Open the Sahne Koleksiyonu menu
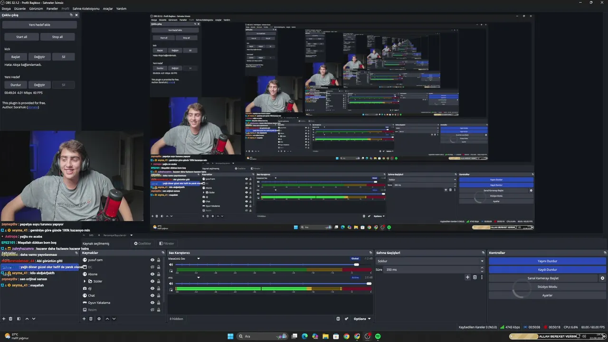This screenshot has width=608, height=342. 86,9
